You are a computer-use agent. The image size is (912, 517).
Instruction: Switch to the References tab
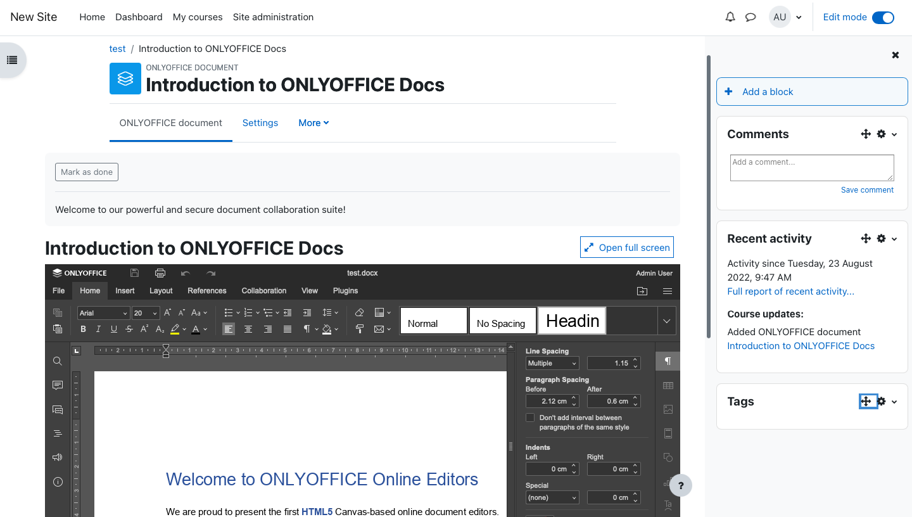click(x=207, y=291)
